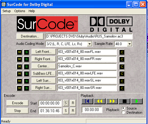The width and height of the screenshot is (148, 124).
Task: Click the t03_v001x014_80.wavSR.wav field
Action: (x=87, y=88)
